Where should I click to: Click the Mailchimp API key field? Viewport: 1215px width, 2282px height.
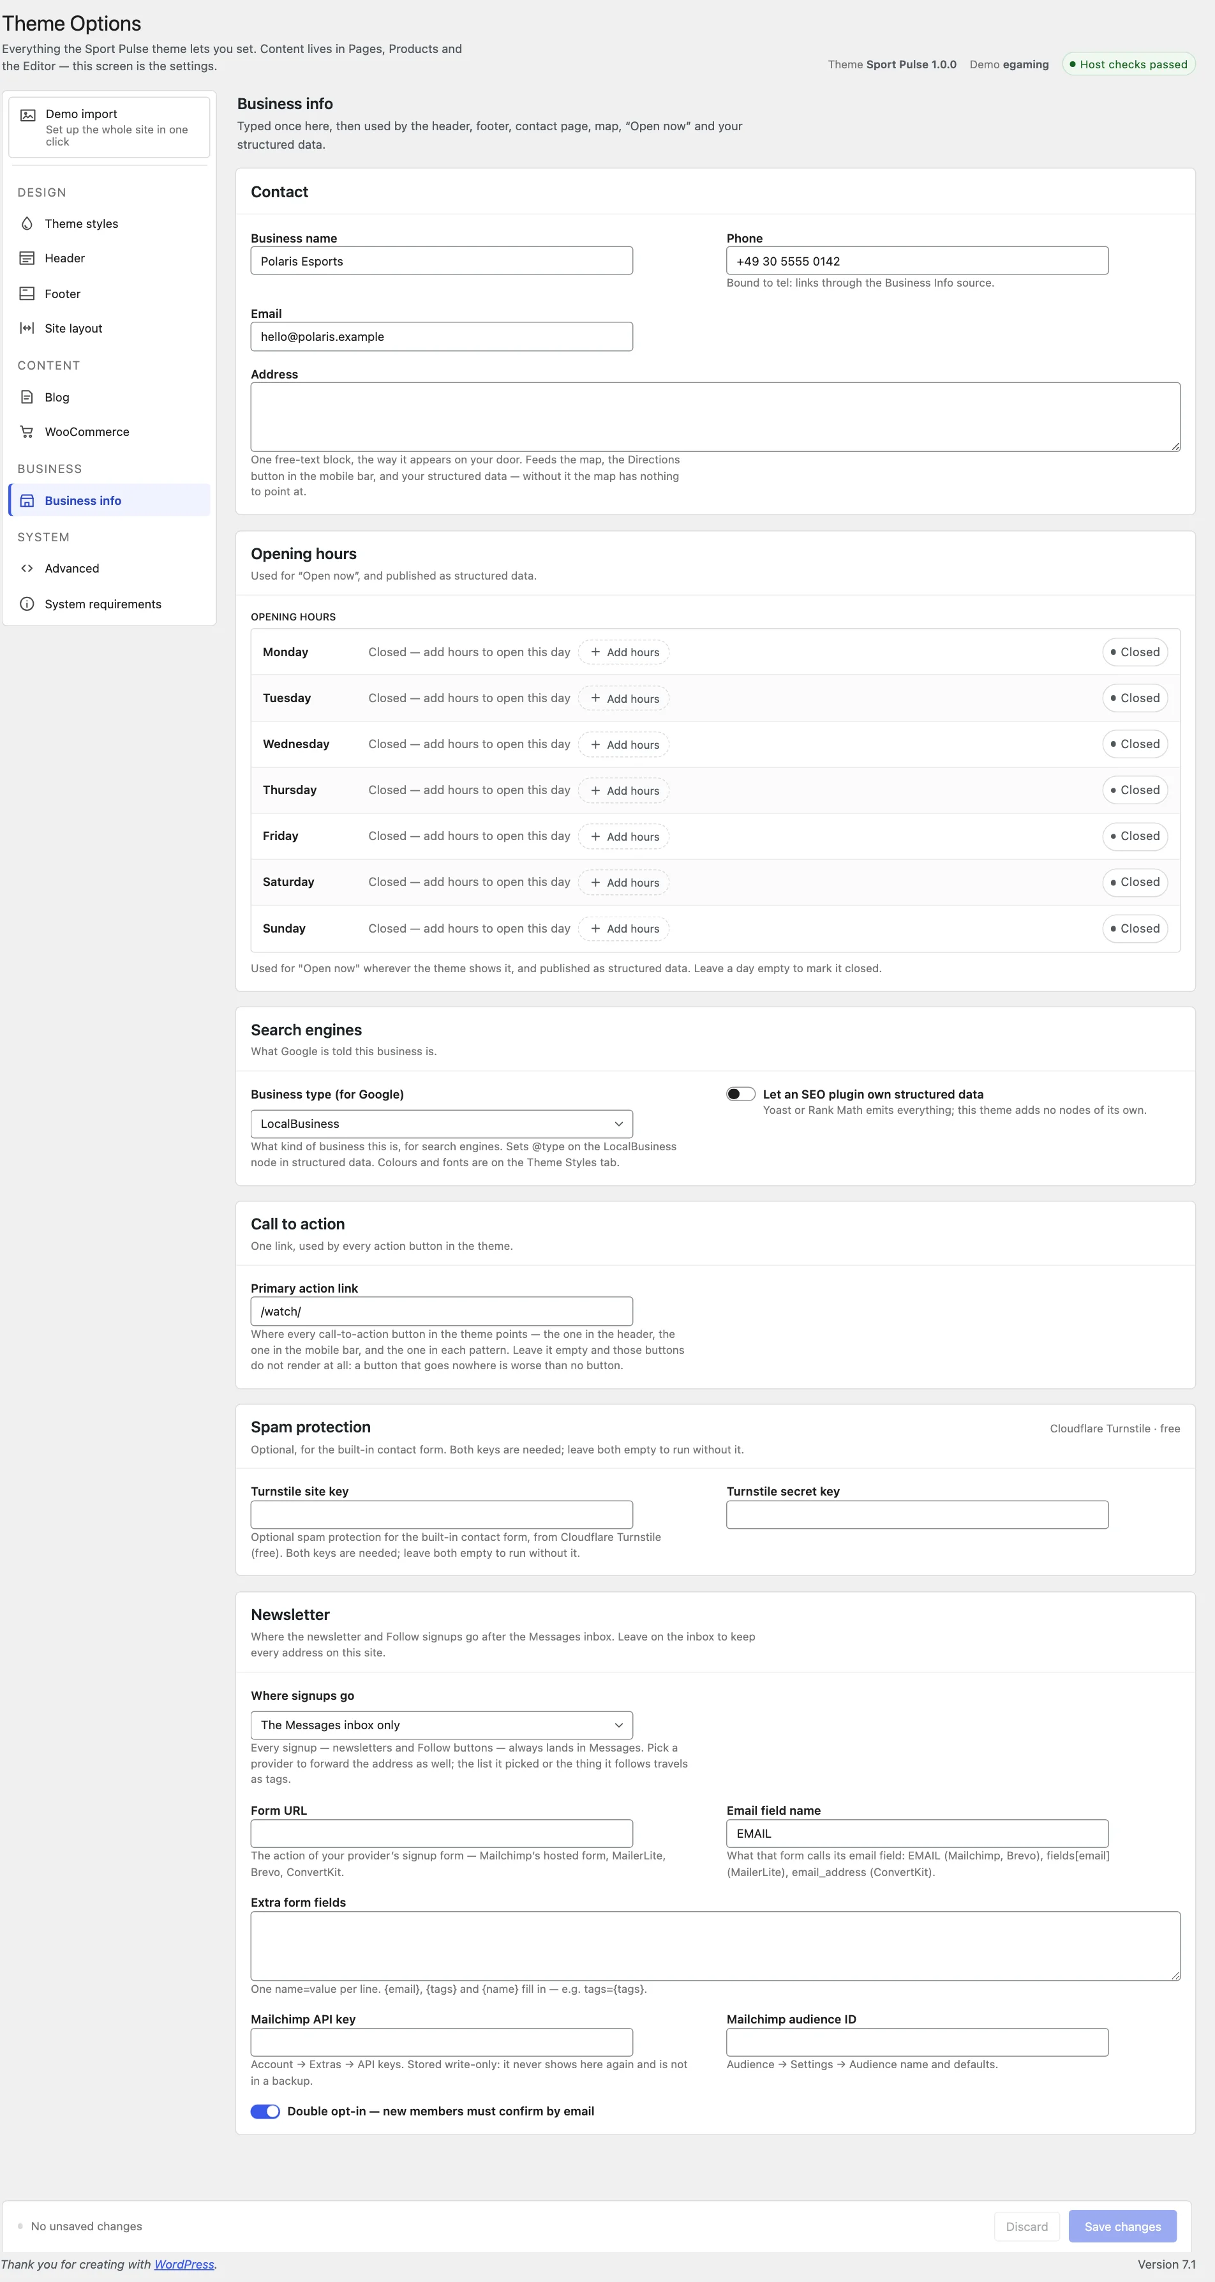tap(441, 2042)
